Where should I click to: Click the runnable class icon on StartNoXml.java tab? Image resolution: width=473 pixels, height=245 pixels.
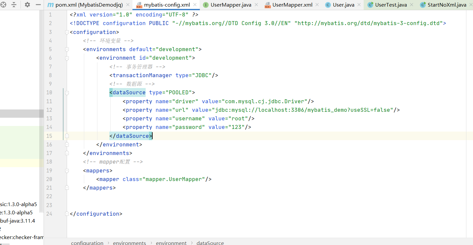point(423,5)
